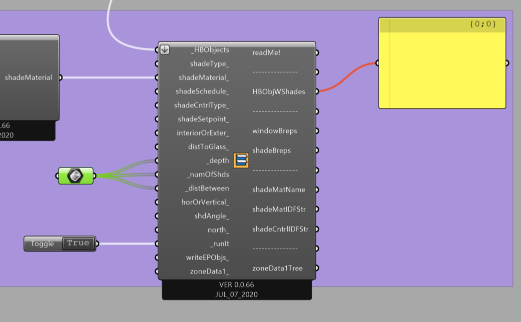Click the shadeMatIDFStr output parameter

(279, 209)
